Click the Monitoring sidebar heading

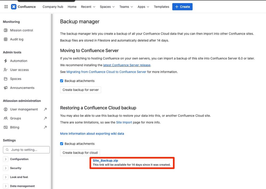[11, 22]
